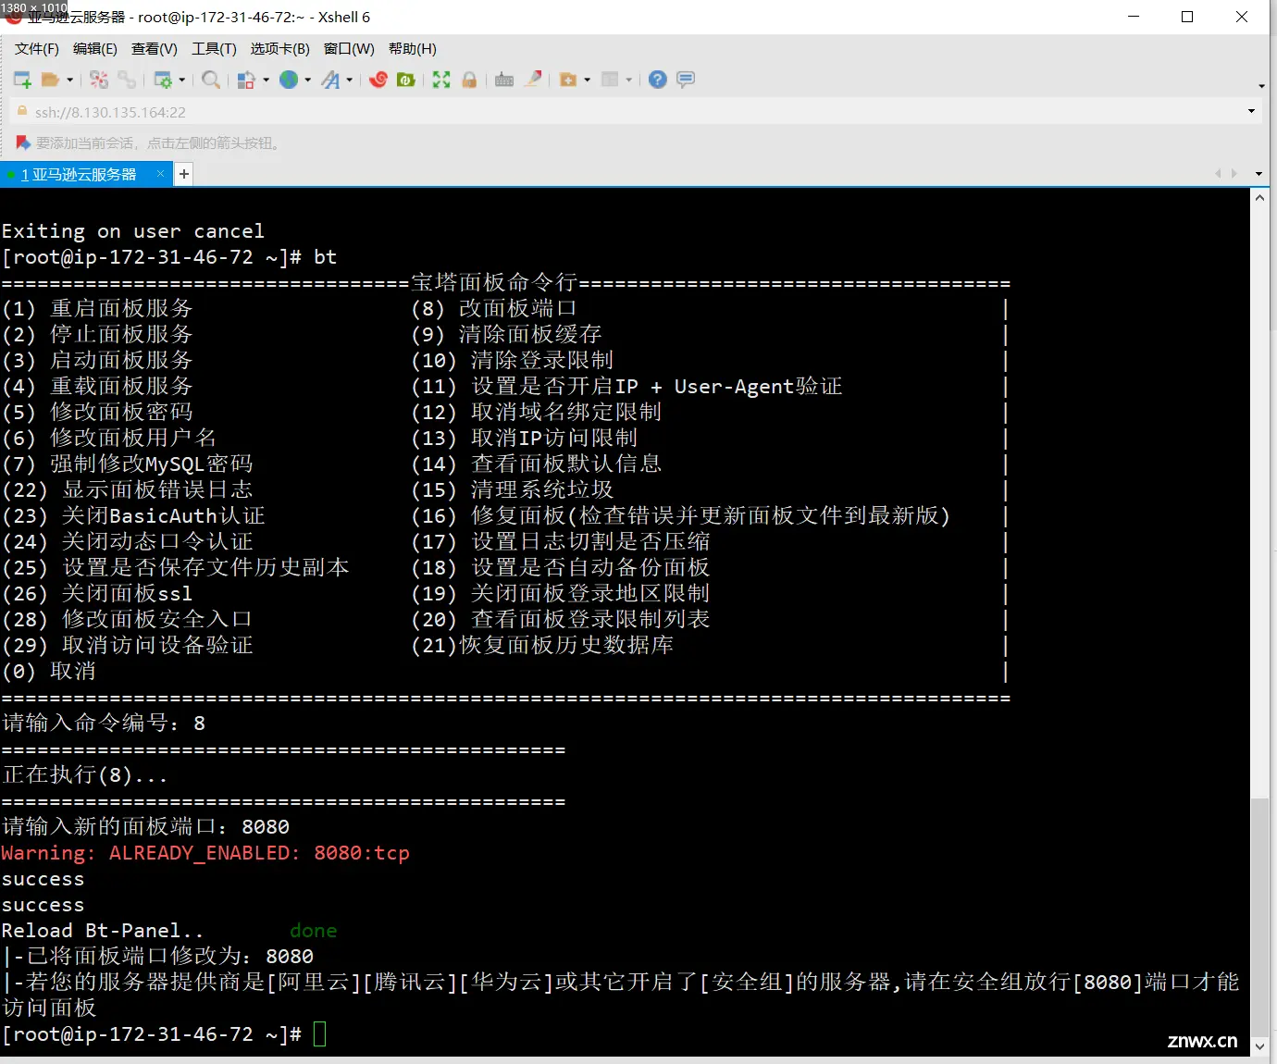Click the orange folder-plus toolbar icon
The image size is (1277, 1064).
point(568,80)
